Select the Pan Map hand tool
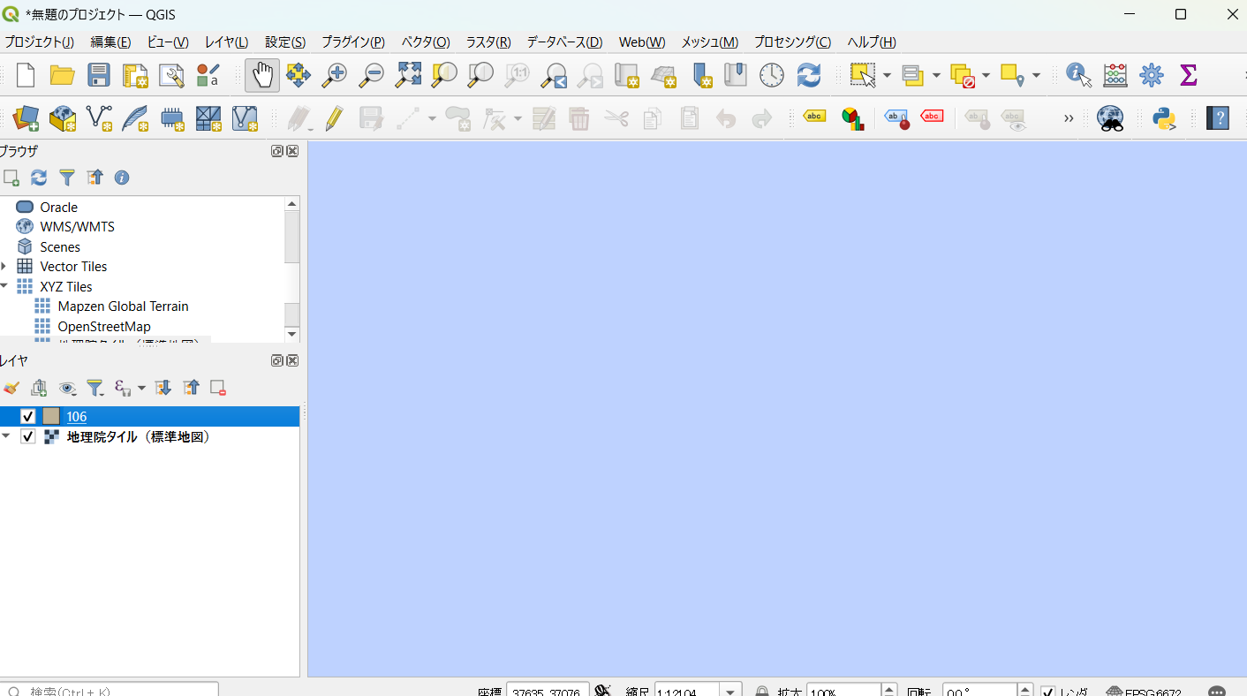Image resolution: width=1247 pixels, height=696 pixels. [x=262, y=75]
